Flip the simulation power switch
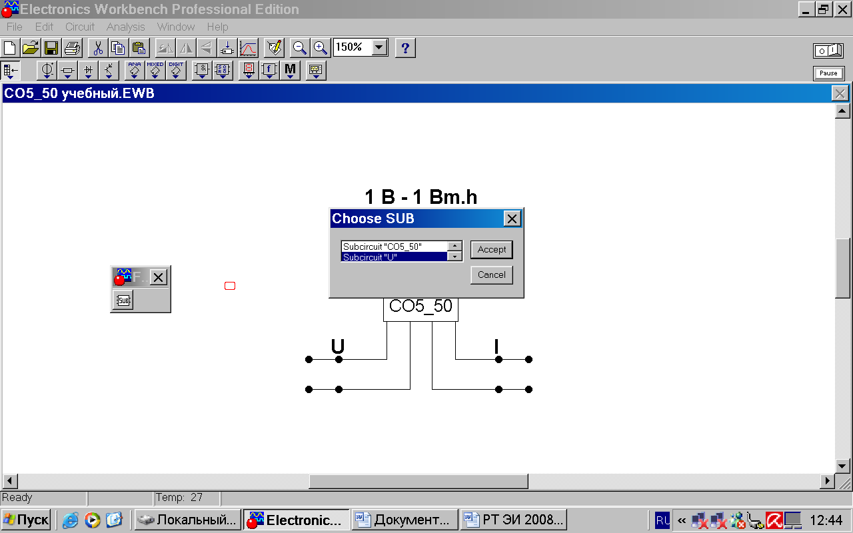 point(828,51)
